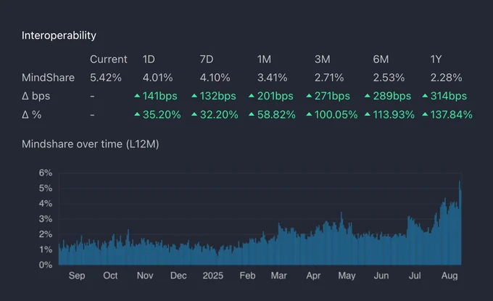This screenshot has width=493, height=301.
Task: Click the 3% y-axis label
Action: [46, 219]
